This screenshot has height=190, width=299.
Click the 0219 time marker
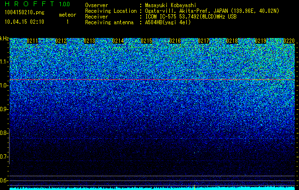click(260, 41)
